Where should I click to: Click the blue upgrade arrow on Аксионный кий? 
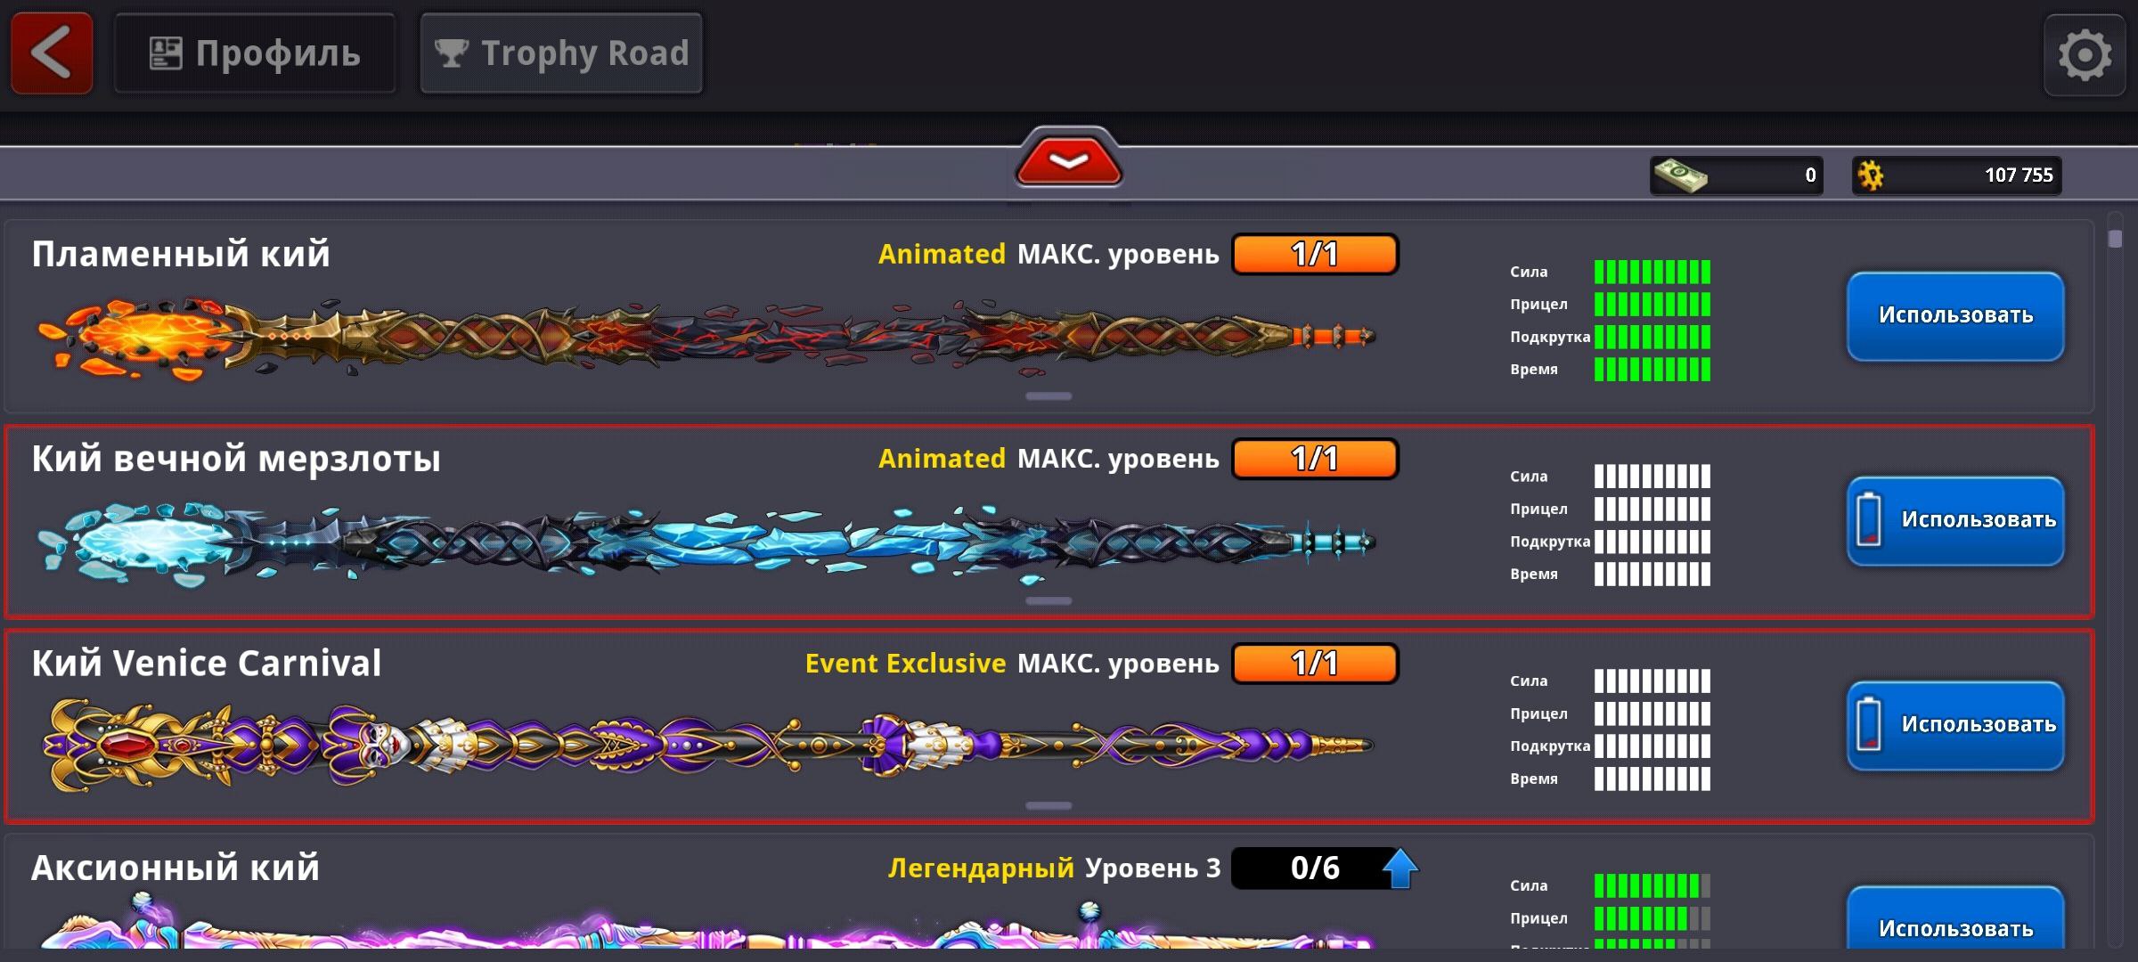tap(1399, 868)
